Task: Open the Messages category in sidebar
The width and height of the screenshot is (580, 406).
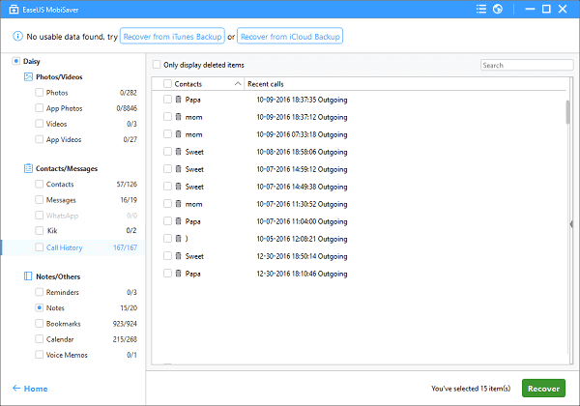Action: (61, 200)
